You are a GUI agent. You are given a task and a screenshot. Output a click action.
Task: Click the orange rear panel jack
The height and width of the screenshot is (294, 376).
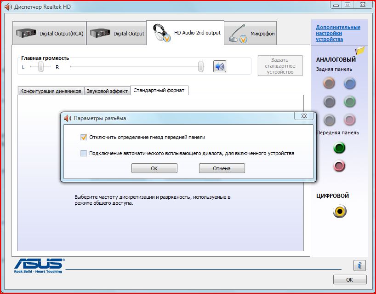point(329,83)
